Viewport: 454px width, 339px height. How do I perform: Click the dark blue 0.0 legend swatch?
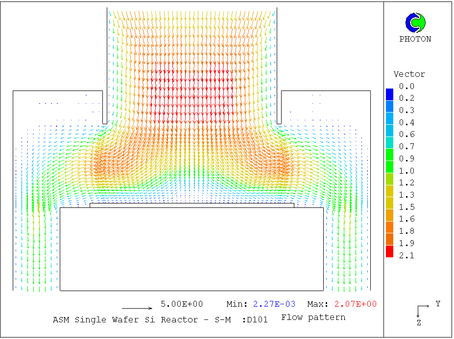(x=390, y=94)
